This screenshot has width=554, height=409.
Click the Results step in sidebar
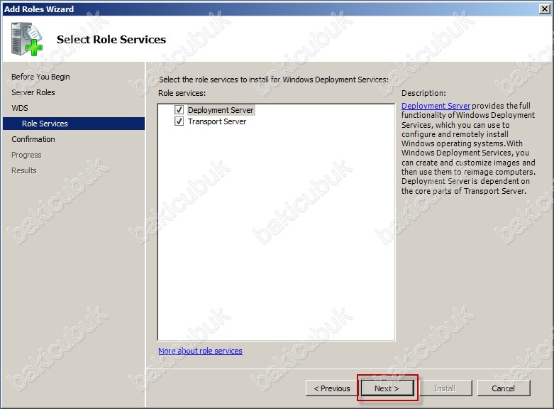(x=24, y=170)
